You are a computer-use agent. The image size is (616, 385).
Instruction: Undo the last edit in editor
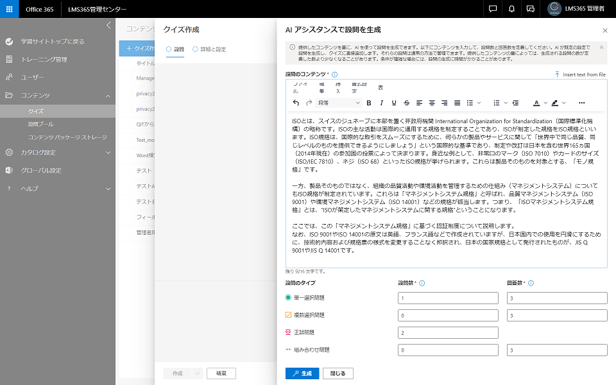click(x=296, y=103)
